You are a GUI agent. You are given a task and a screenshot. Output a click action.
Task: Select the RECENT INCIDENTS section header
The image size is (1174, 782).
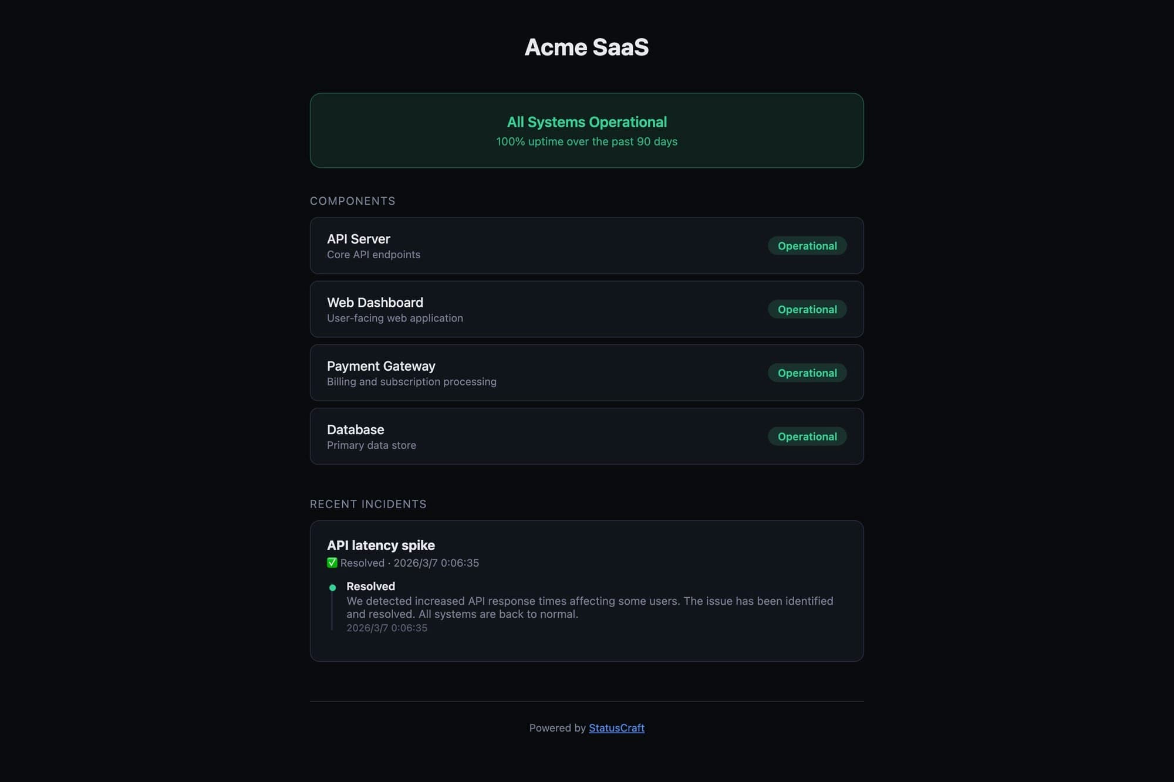(368, 503)
